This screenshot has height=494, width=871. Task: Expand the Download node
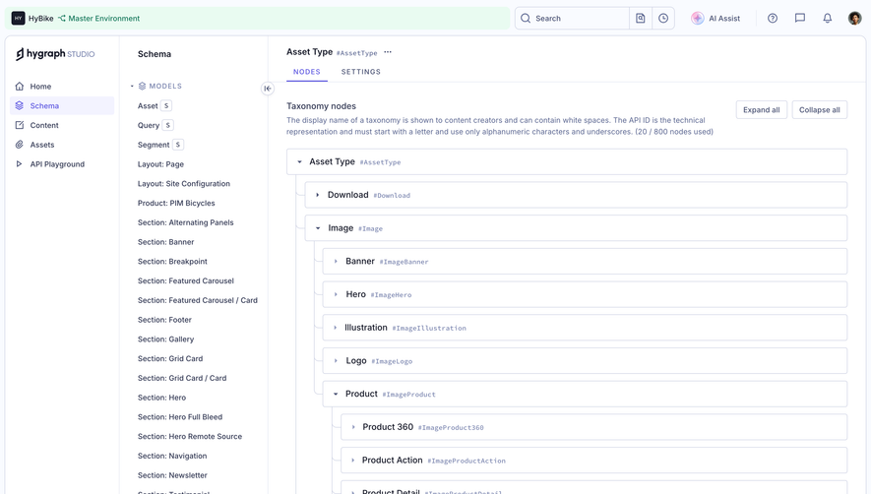coord(317,195)
